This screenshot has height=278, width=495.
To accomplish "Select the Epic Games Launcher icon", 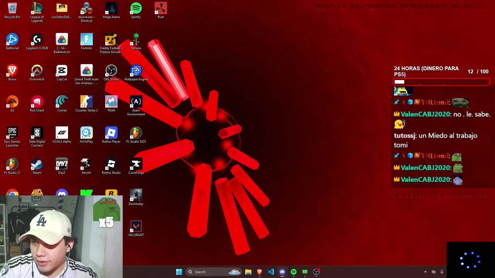I will pyautogui.click(x=12, y=137).
